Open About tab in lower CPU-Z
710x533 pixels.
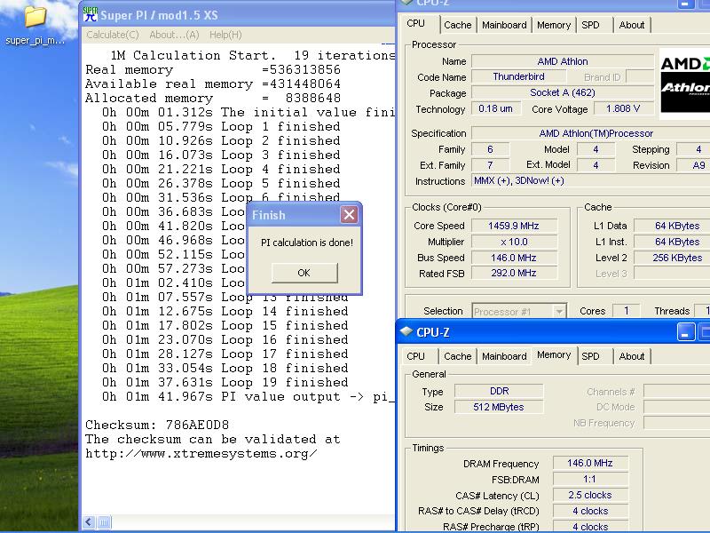(632, 356)
